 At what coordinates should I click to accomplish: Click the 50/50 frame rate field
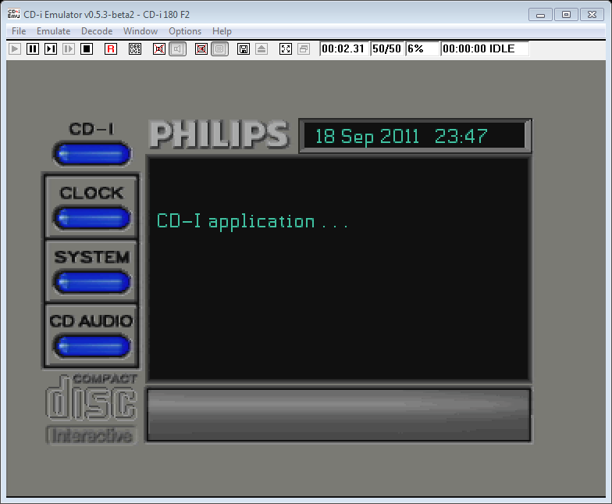point(387,48)
